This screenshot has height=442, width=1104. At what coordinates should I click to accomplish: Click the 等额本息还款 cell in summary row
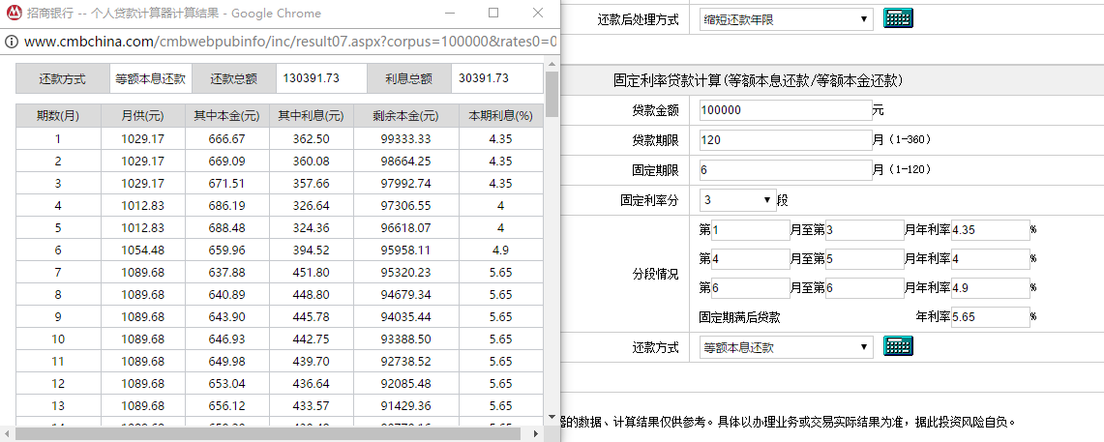[x=151, y=79]
